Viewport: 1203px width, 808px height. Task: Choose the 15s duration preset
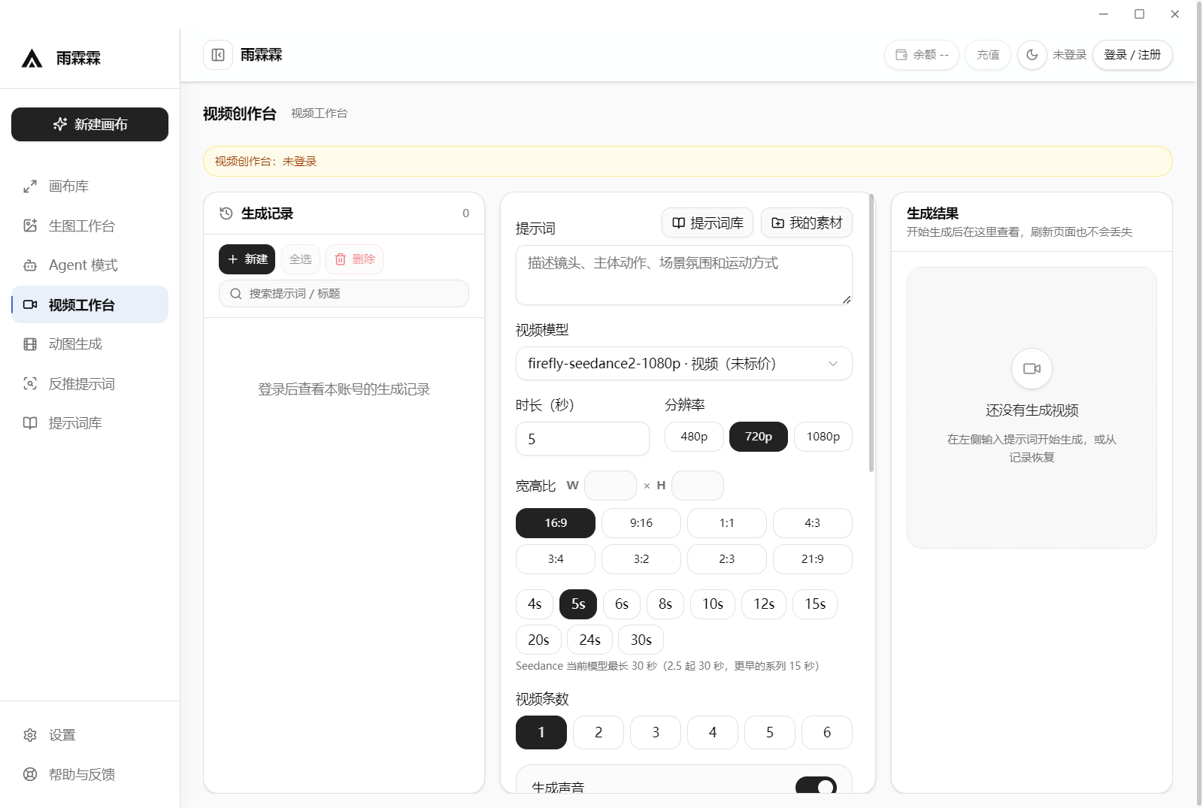[x=815, y=604]
